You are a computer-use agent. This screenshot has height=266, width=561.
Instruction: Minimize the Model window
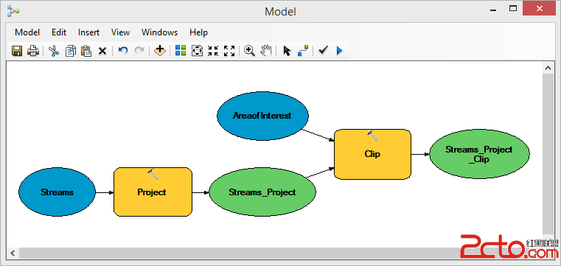point(493,10)
